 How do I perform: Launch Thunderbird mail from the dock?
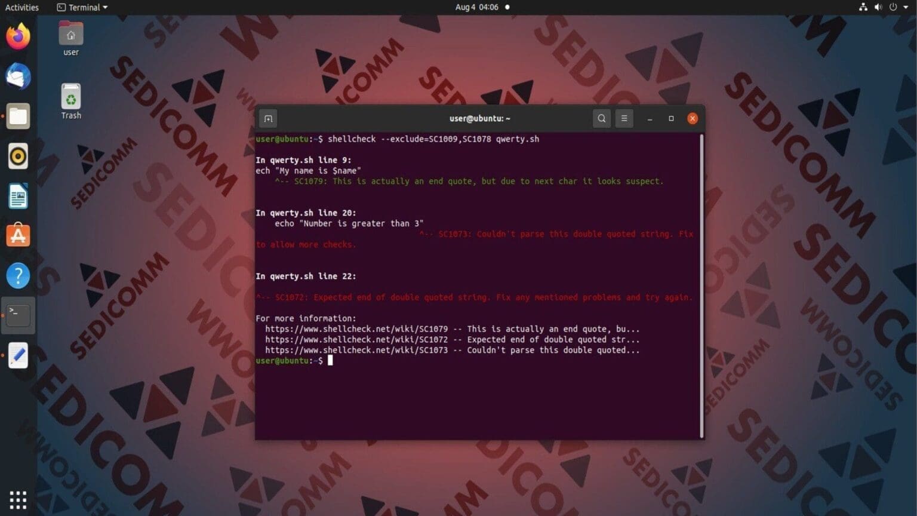[x=18, y=76]
